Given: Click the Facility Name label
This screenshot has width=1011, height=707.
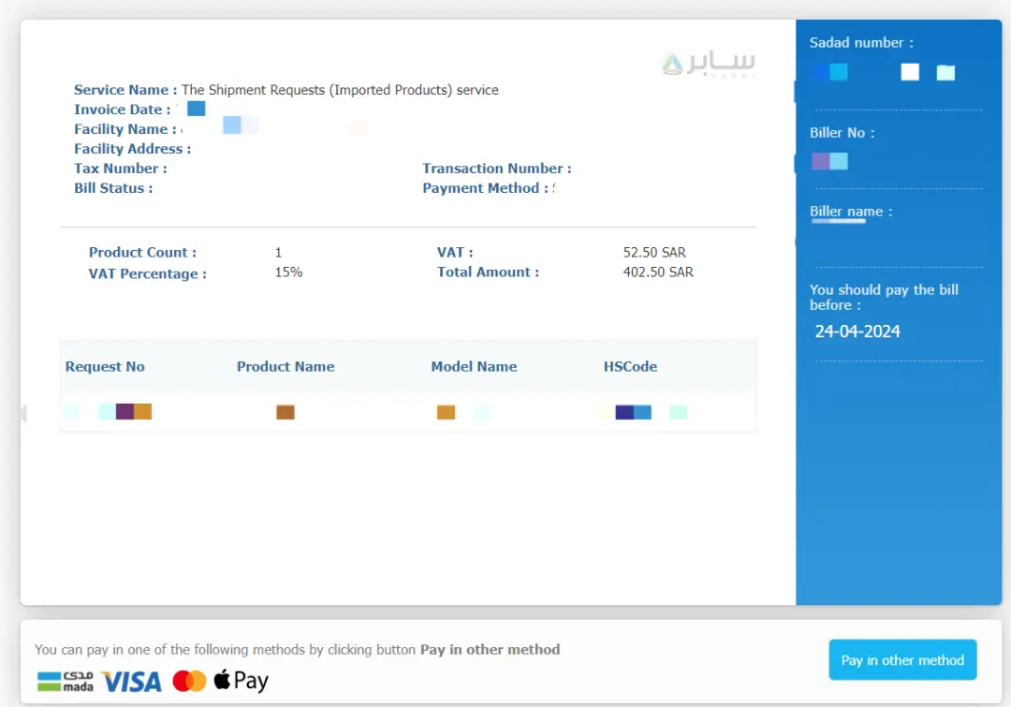Looking at the screenshot, I should pyautogui.click(x=125, y=129).
